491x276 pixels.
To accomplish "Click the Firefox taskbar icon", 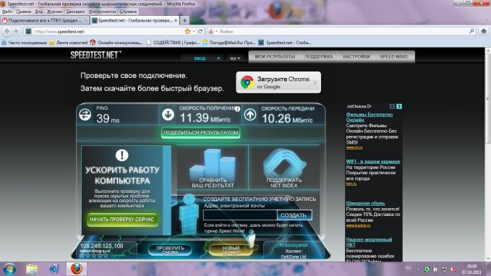I will [x=77, y=269].
